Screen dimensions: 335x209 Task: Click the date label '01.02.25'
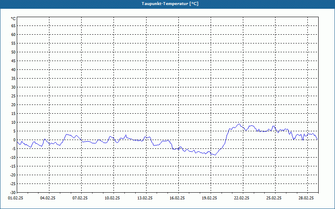tap(15, 198)
